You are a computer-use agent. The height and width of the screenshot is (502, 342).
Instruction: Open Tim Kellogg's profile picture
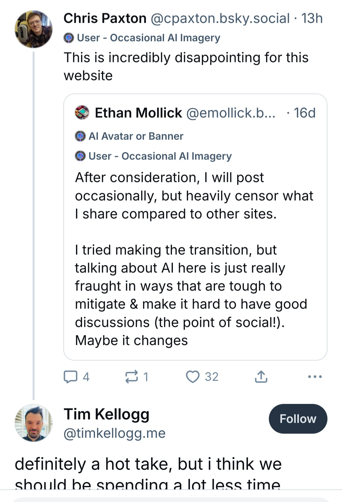(34, 423)
